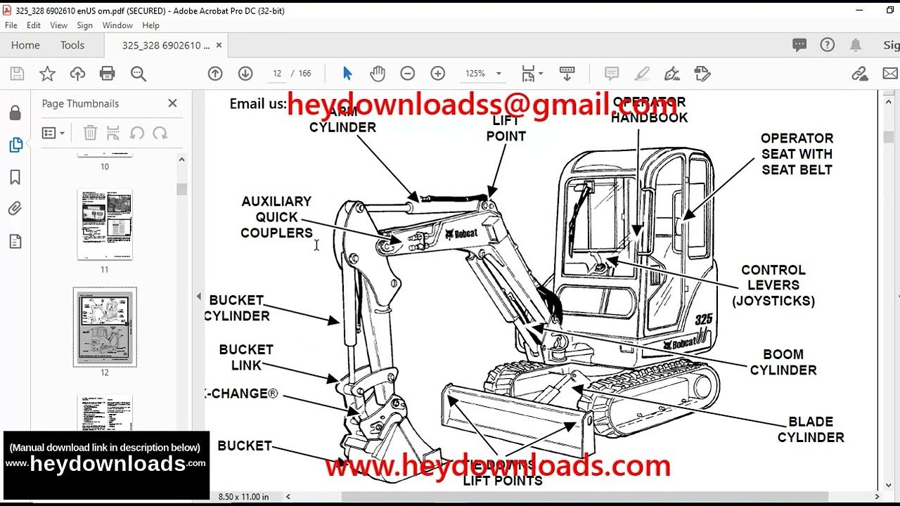Open the Find text magnifier icon
Screen dimensions: 900x506
139,74
